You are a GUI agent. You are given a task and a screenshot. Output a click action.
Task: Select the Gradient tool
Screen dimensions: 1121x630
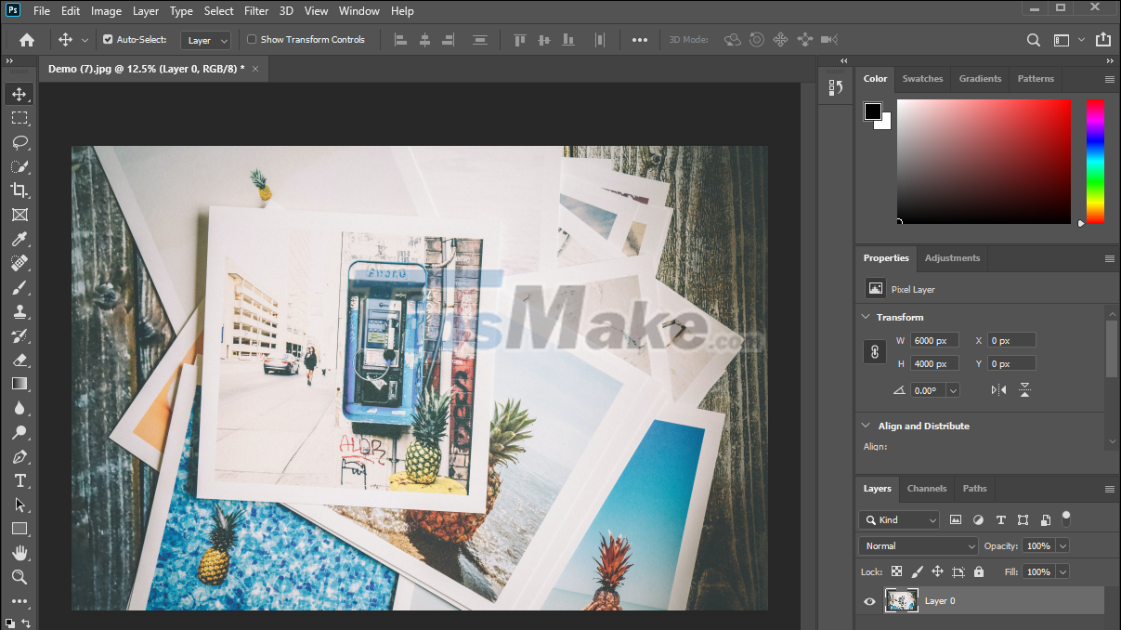click(x=20, y=384)
